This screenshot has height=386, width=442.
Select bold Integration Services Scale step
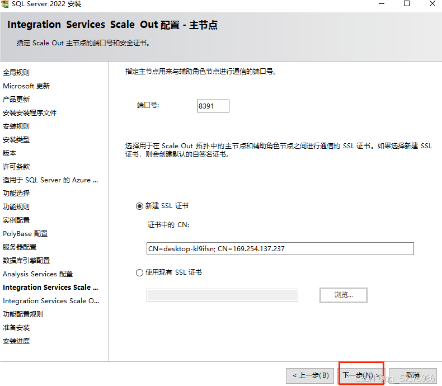click(x=50, y=288)
